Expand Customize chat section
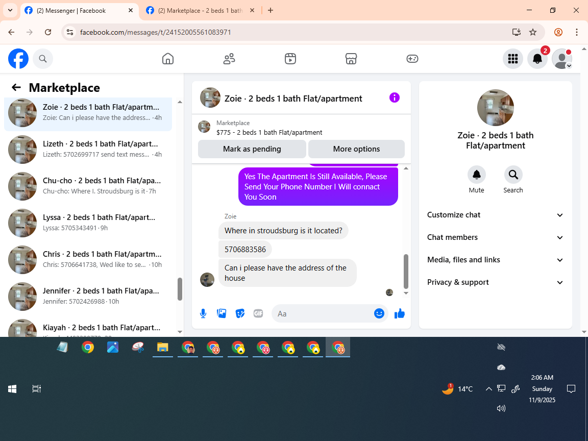The width and height of the screenshot is (588, 441). point(496,215)
